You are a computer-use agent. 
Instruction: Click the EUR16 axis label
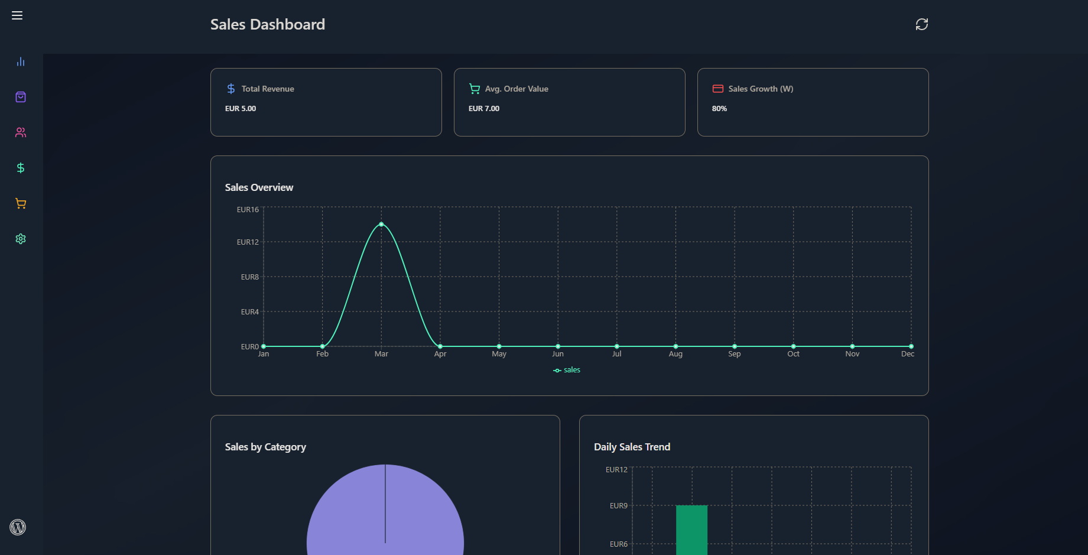248,210
